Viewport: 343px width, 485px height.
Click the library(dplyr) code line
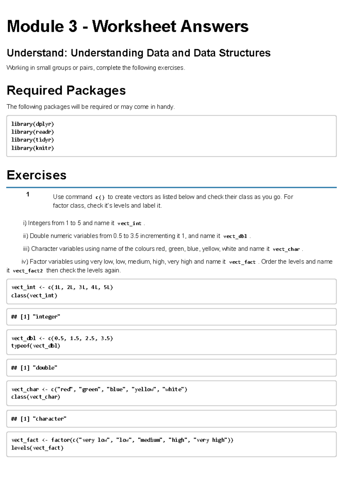pos(32,124)
